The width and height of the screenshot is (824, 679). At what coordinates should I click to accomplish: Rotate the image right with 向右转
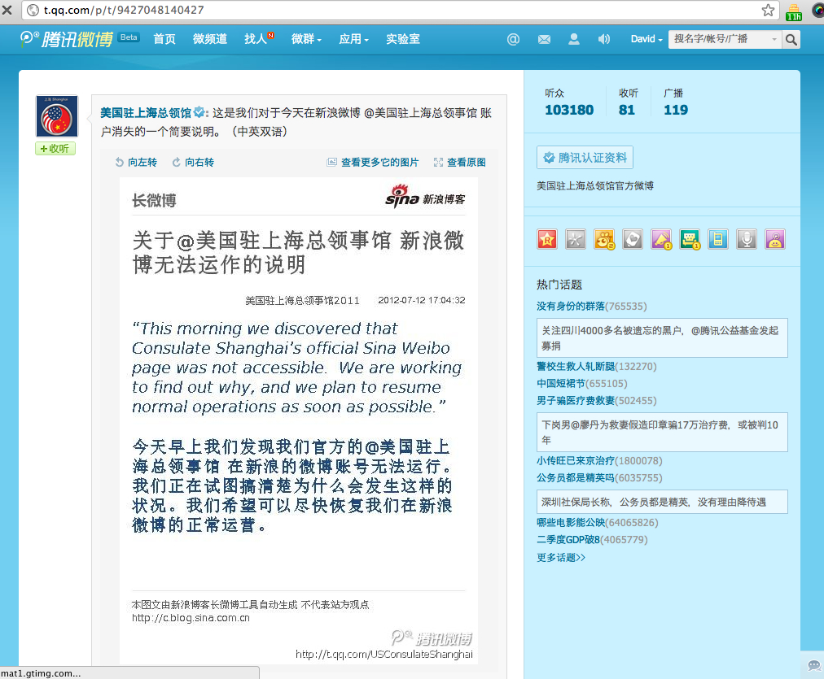[x=193, y=162]
